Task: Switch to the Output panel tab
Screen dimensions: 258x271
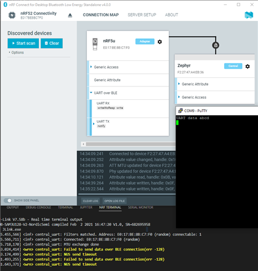Action: 13,207
